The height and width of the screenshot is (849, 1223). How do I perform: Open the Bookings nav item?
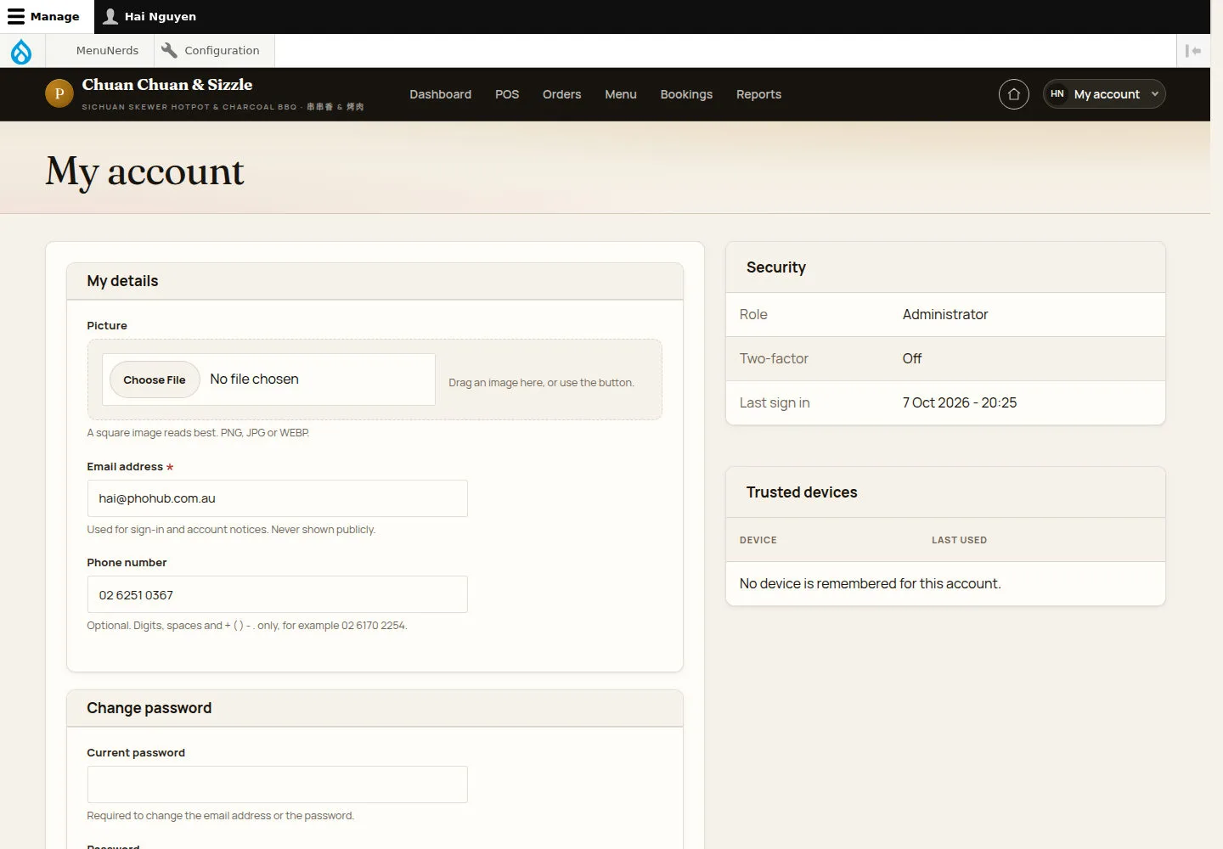(x=686, y=94)
